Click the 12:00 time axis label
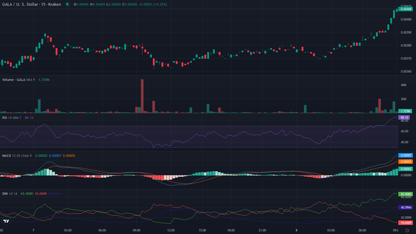This screenshot has height=234, width=416. [171, 230]
